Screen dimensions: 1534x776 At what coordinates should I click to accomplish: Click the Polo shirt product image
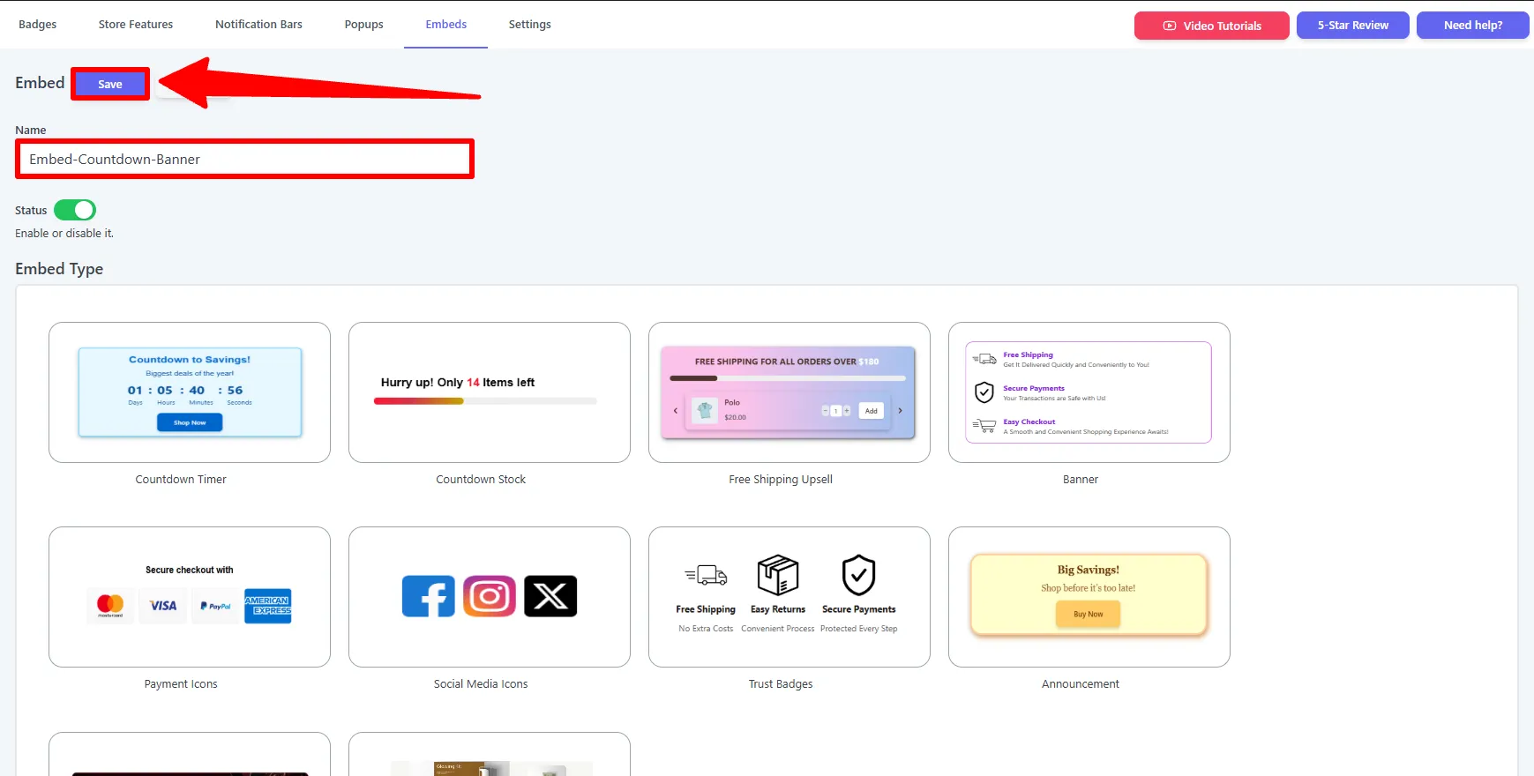[x=705, y=410]
